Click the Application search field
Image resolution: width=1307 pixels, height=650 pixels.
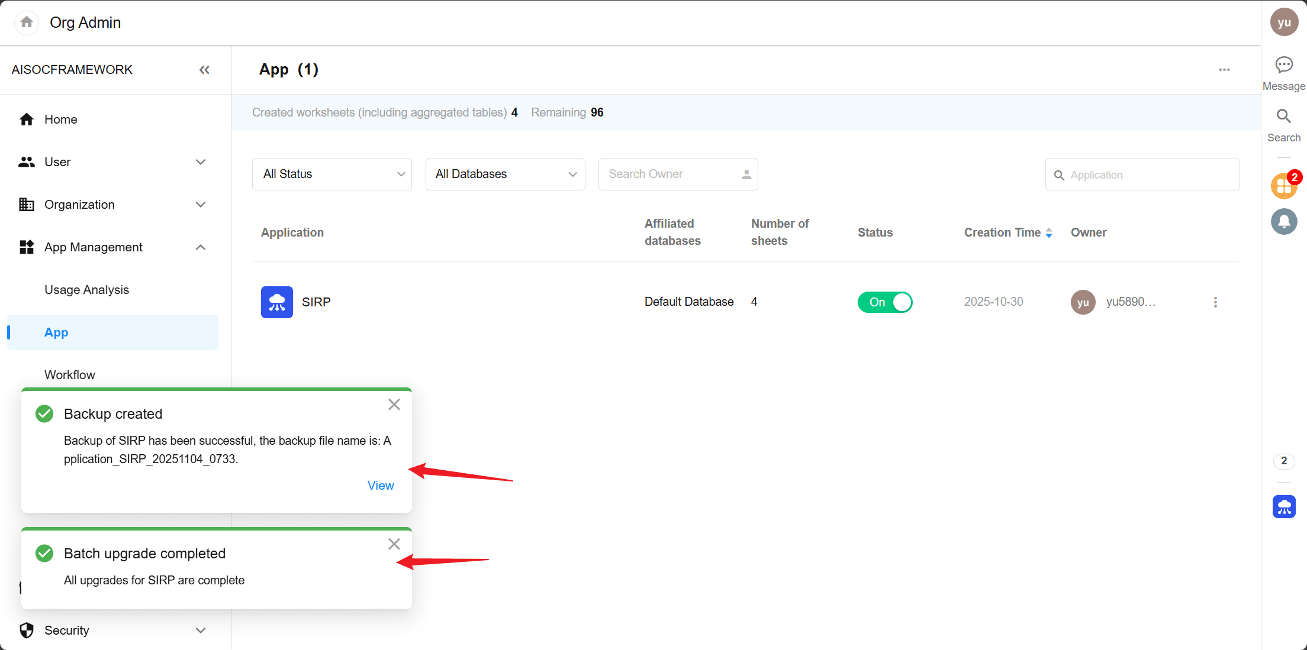point(1148,175)
